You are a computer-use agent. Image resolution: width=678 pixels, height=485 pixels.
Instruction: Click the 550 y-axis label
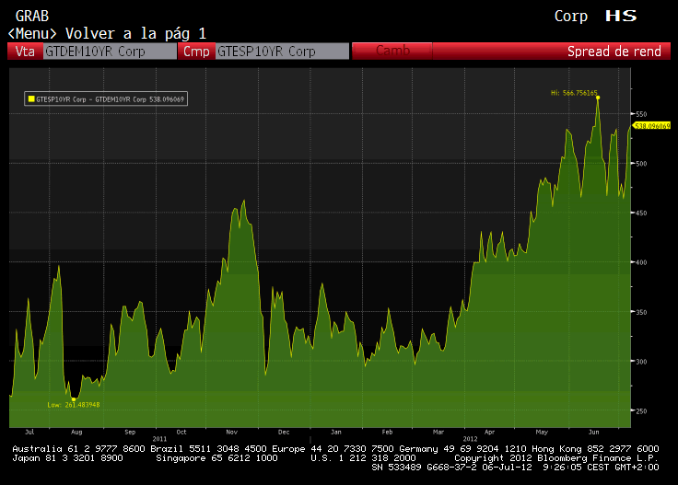(641, 114)
